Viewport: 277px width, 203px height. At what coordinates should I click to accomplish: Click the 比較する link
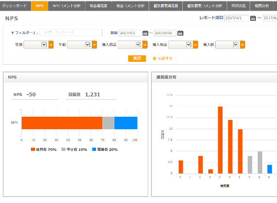[165, 59]
